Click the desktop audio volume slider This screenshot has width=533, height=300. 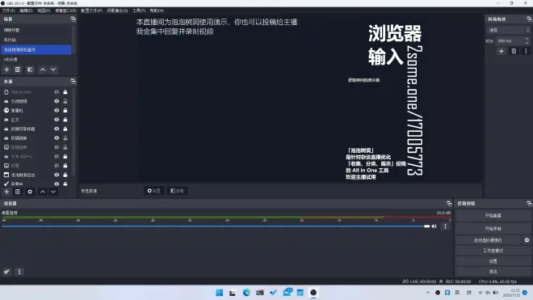coord(216,226)
